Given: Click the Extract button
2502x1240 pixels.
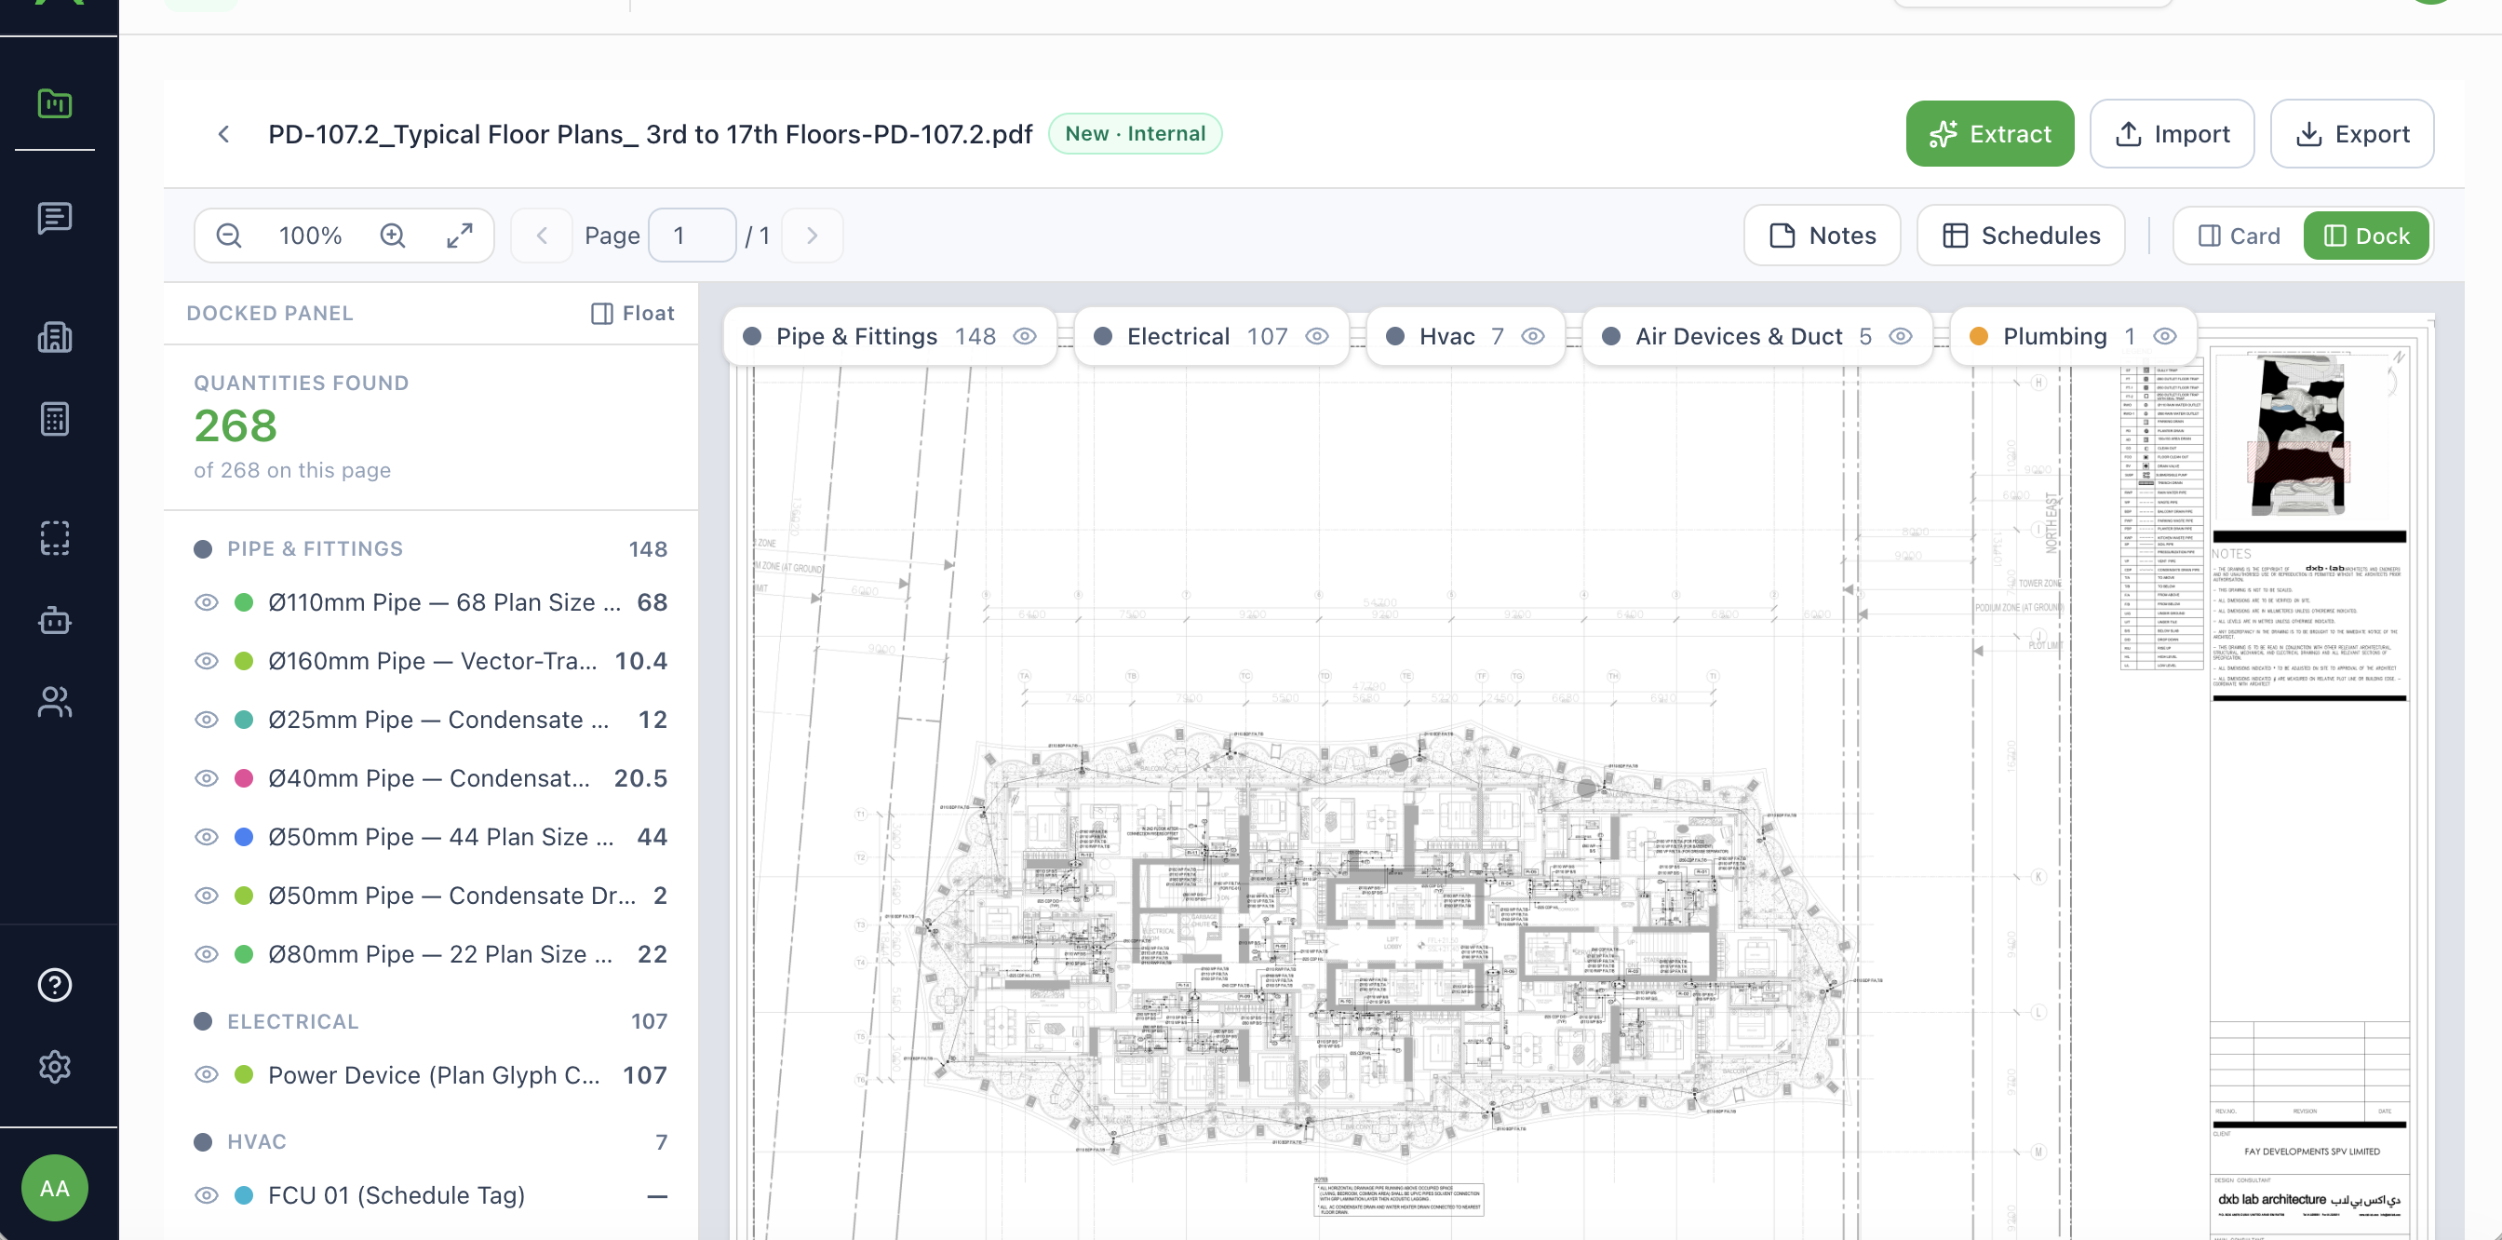Looking at the screenshot, I should [1989, 134].
